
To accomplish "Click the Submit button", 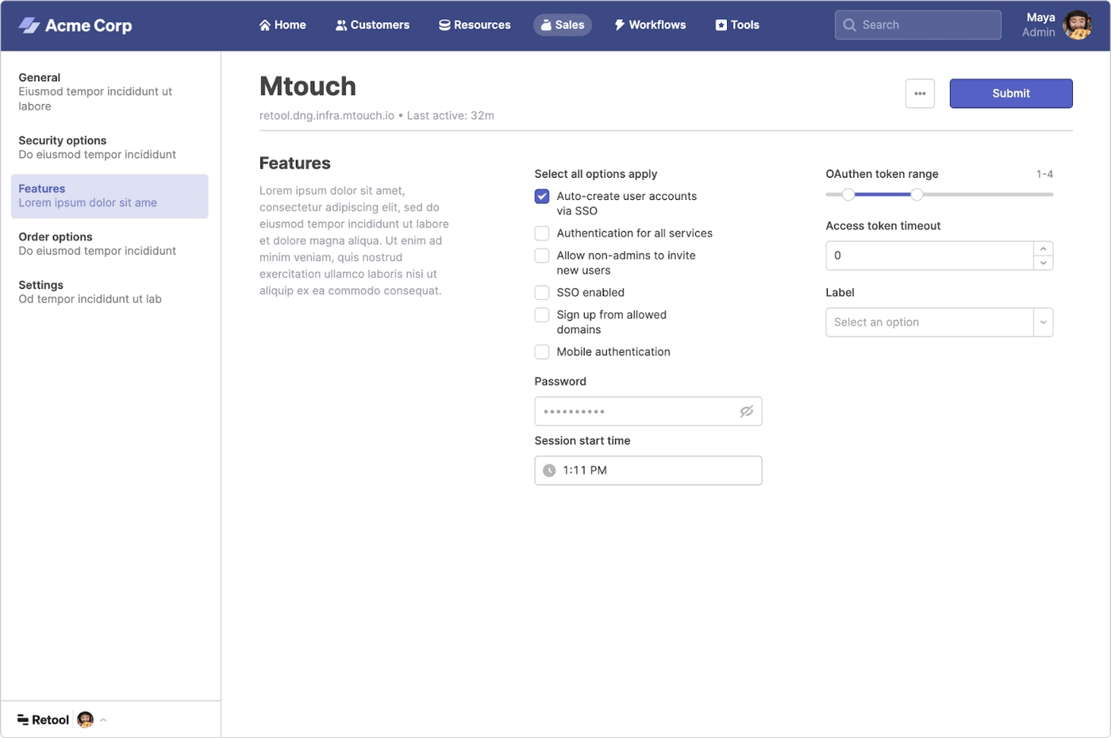I will click(1010, 93).
